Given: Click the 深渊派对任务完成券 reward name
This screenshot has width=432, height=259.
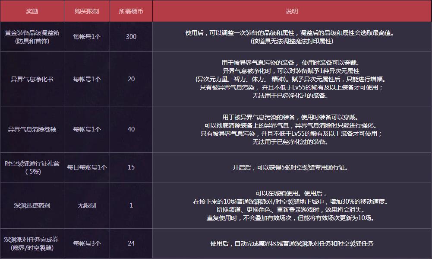Looking at the screenshot, I should pos(32,243).
